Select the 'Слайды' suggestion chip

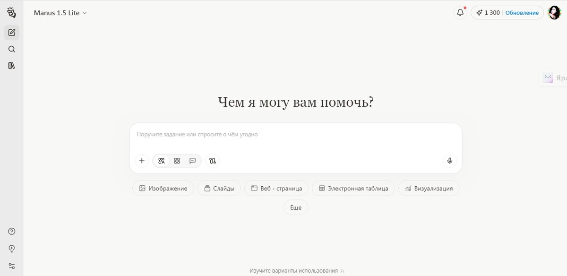(x=219, y=188)
